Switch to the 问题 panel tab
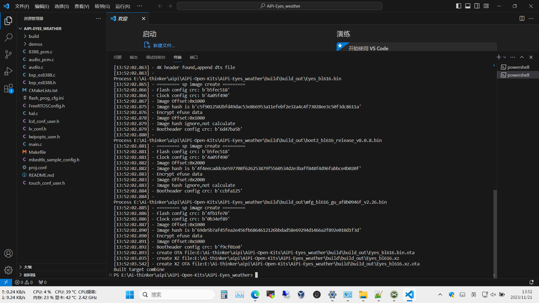Image resolution: width=539 pixels, height=303 pixels. point(118,57)
